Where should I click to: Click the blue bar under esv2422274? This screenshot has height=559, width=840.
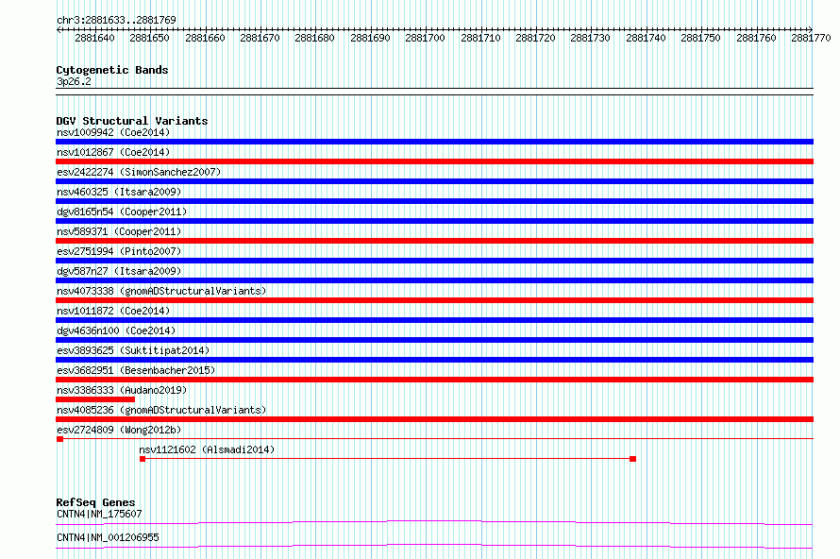(434, 181)
